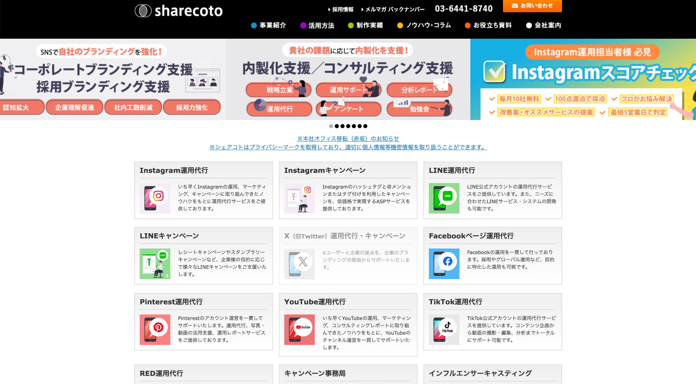Select the first carousel dot

[x=331, y=126]
